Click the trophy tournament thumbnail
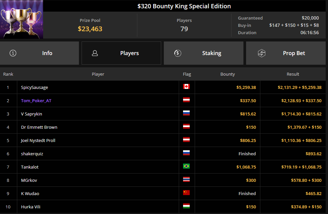The height and width of the screenshot is (214, 328). (22, 20)
